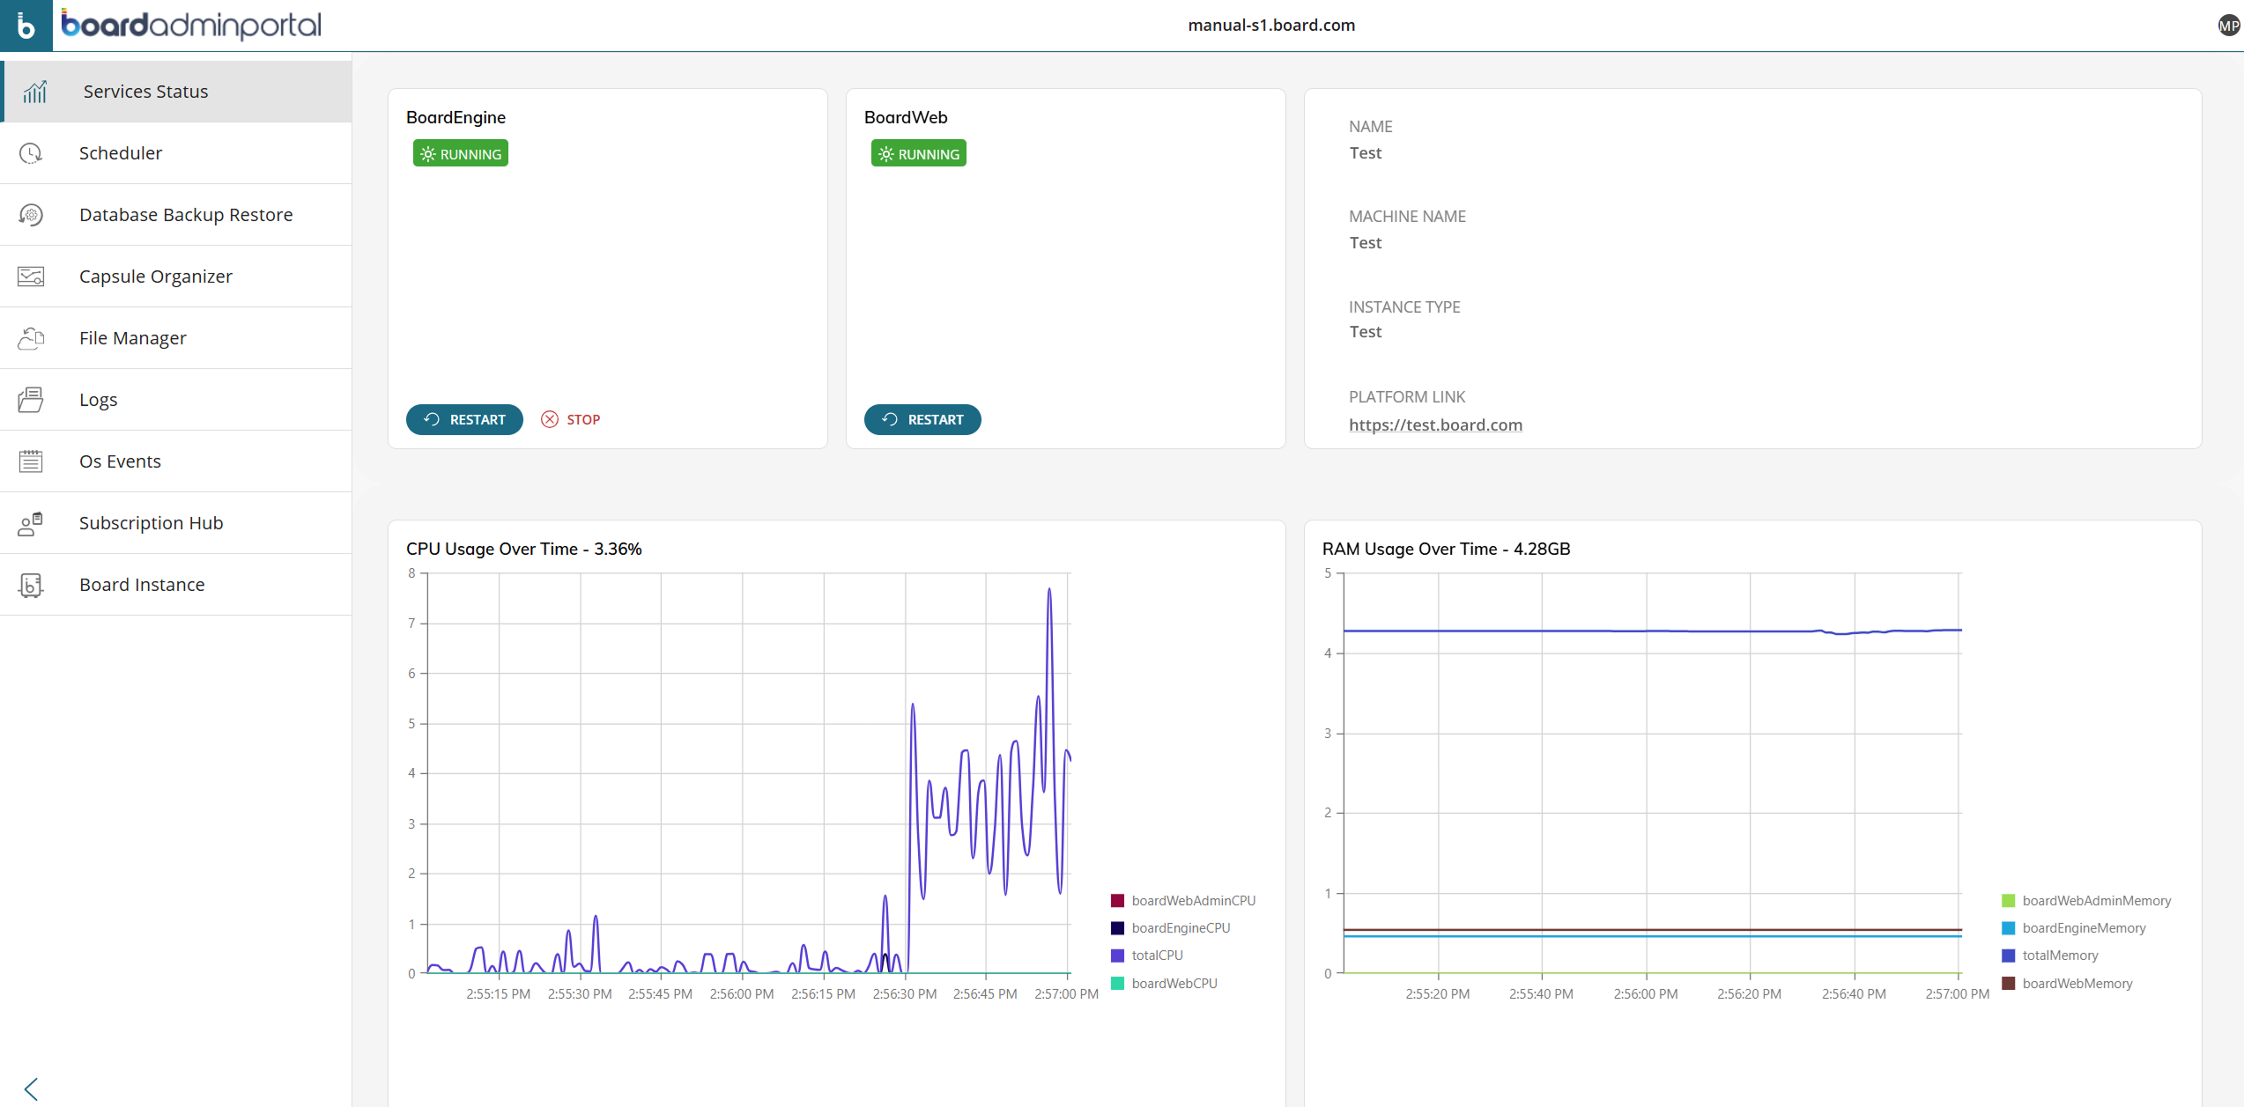
Task: Click the highest CPU spike on chart
Action: coord(1049,590)
